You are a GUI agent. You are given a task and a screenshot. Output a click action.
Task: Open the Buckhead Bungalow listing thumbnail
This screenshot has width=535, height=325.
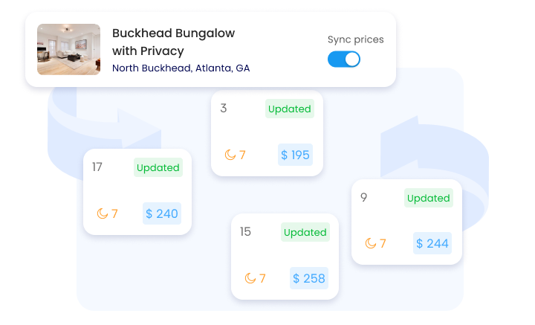(68, 49)
